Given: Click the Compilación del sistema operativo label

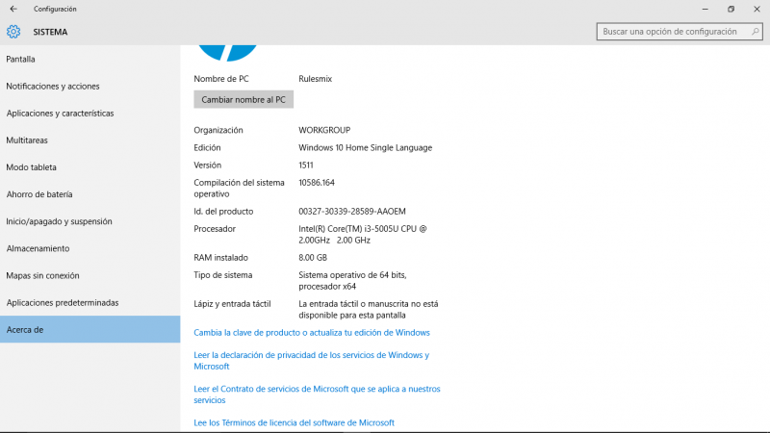Looking at the screenshot, I should (239, 188).
